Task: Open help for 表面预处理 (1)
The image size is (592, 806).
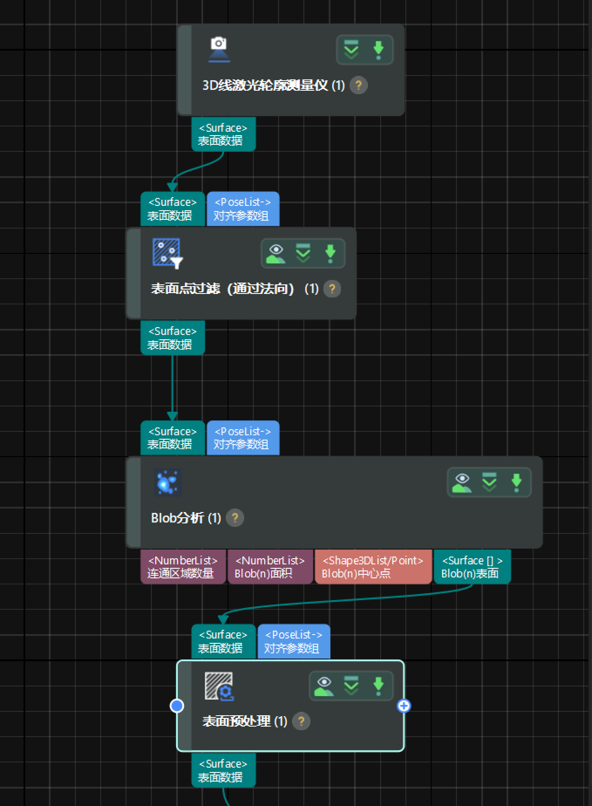Action: point(301,721)
